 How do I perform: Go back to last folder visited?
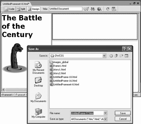click(x=111, y=56)
